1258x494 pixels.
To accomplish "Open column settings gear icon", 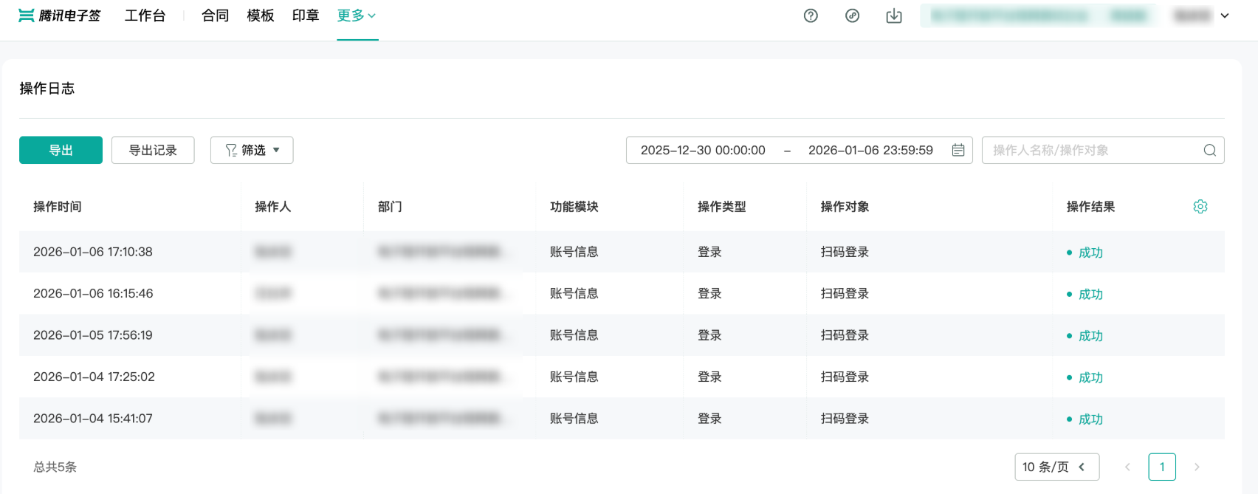I will 1200,207.
